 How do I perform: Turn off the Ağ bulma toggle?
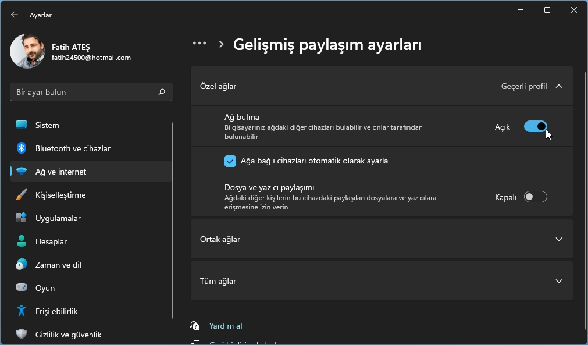tap(536, 126)
